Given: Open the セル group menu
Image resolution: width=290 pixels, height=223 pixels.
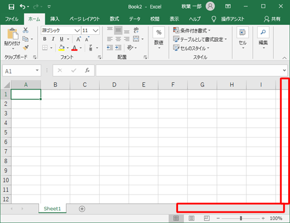Looking at the screenshot, I should 242,38.
